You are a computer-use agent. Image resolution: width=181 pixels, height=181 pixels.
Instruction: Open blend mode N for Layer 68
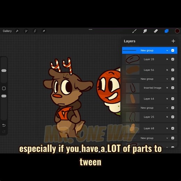(x=167, y=128)
